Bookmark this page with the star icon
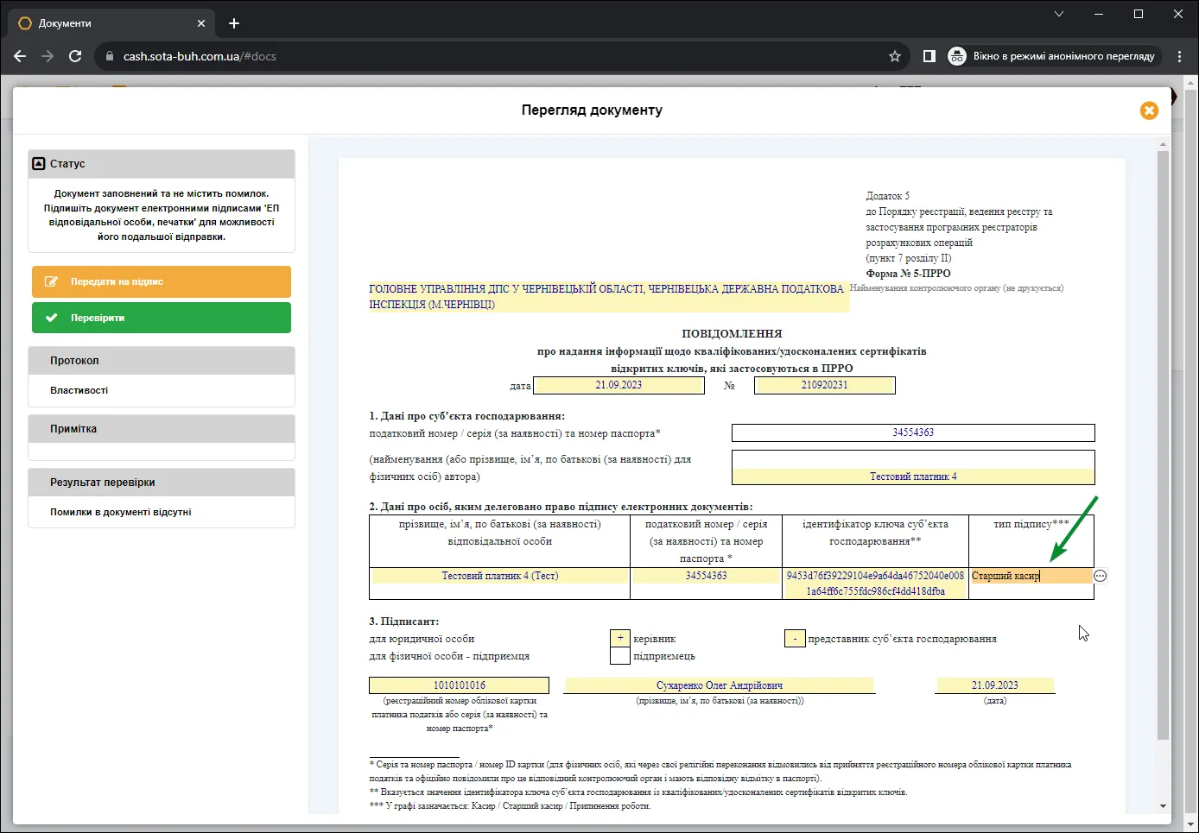The image size is (1199, 833). coord(895,56)
